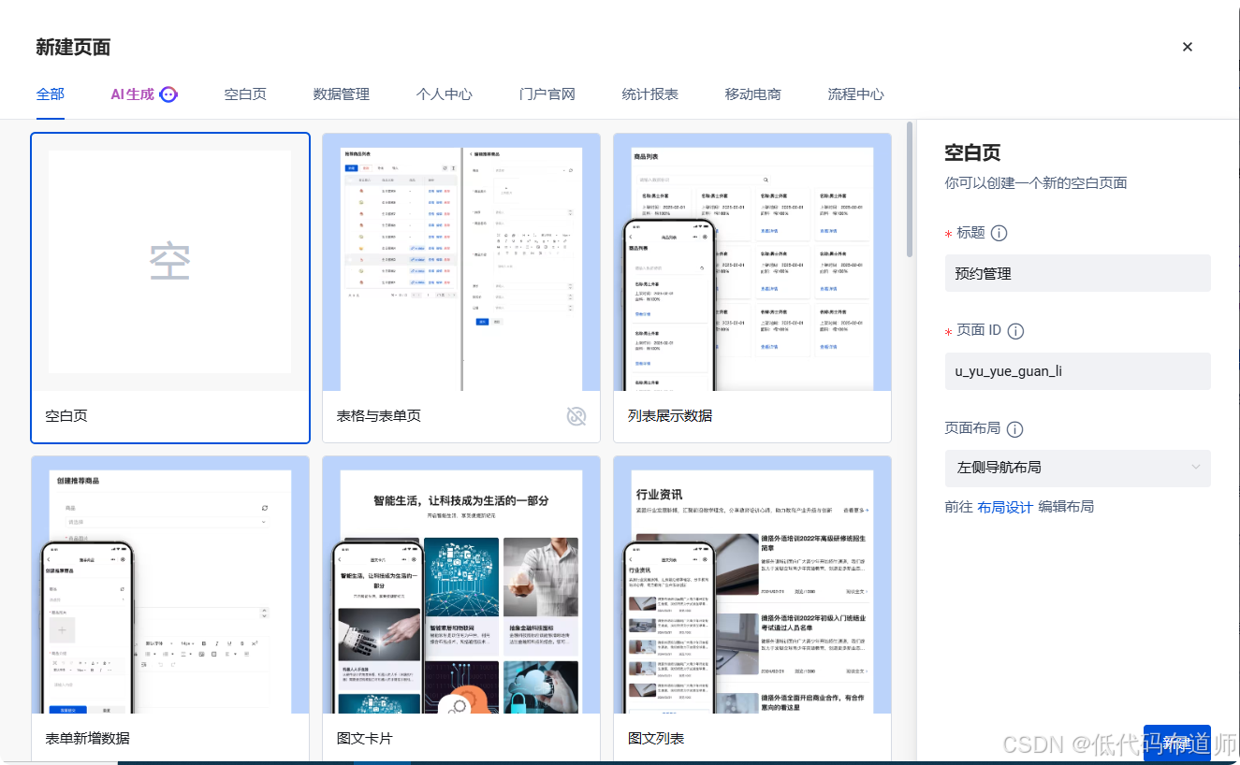Select the 表单新增数据 template thumbnail

click(x=170, y=585)
